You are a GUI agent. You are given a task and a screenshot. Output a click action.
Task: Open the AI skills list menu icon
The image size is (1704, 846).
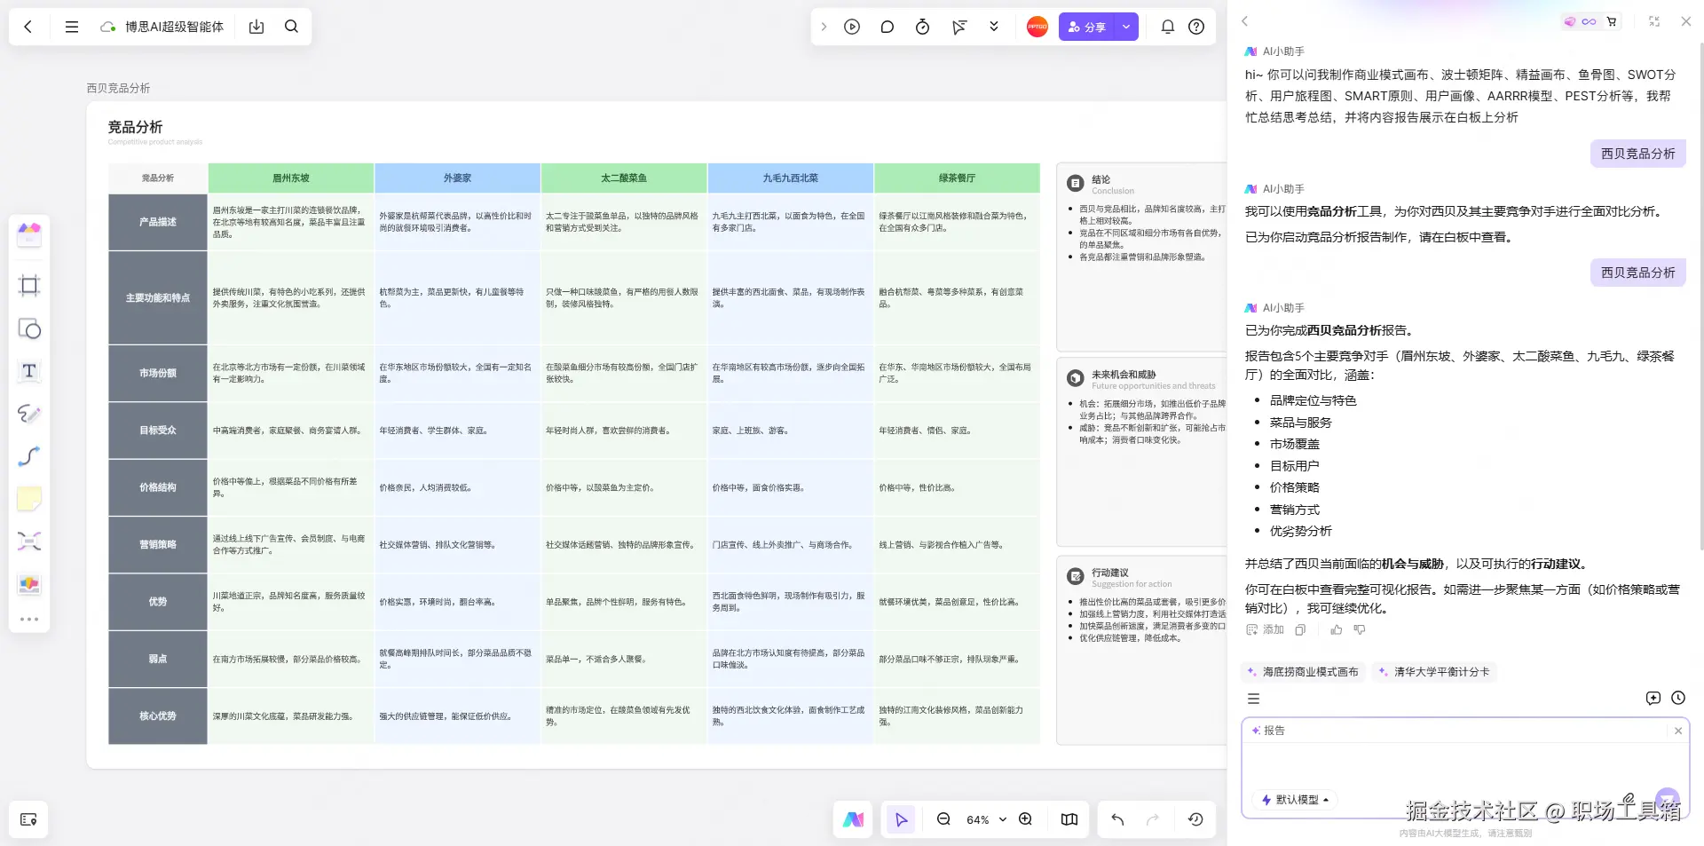1253,699
